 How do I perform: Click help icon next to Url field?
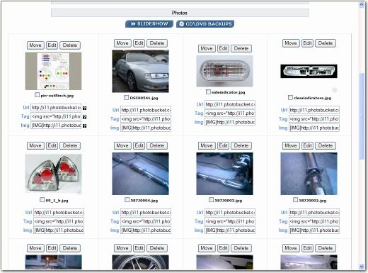(84, 108)
